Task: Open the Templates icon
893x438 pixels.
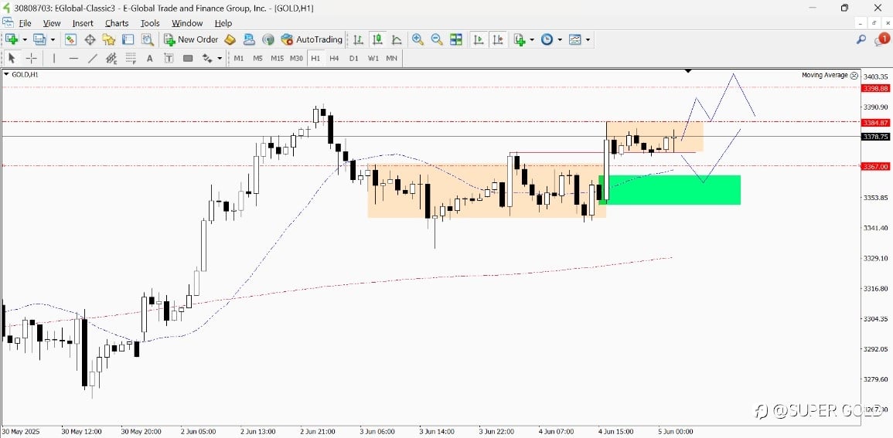Action: [x=575, y=39]
